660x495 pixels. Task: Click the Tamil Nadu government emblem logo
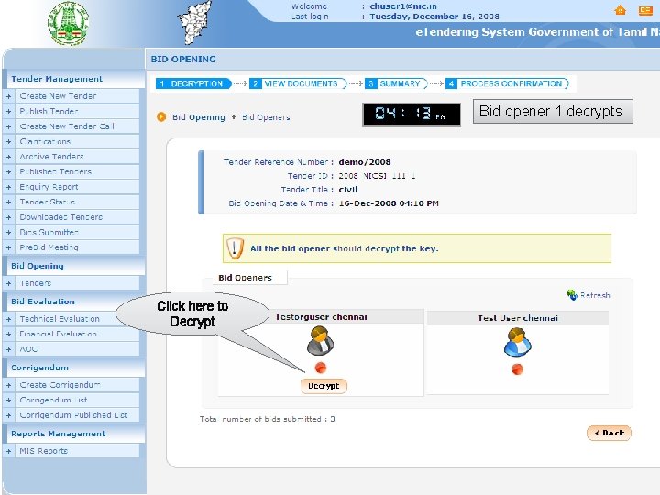point(68,24)
